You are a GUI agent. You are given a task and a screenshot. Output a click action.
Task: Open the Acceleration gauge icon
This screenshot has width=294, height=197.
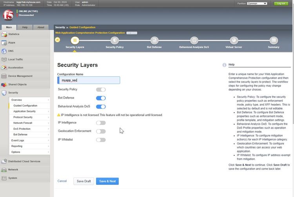tap(4, 68)
